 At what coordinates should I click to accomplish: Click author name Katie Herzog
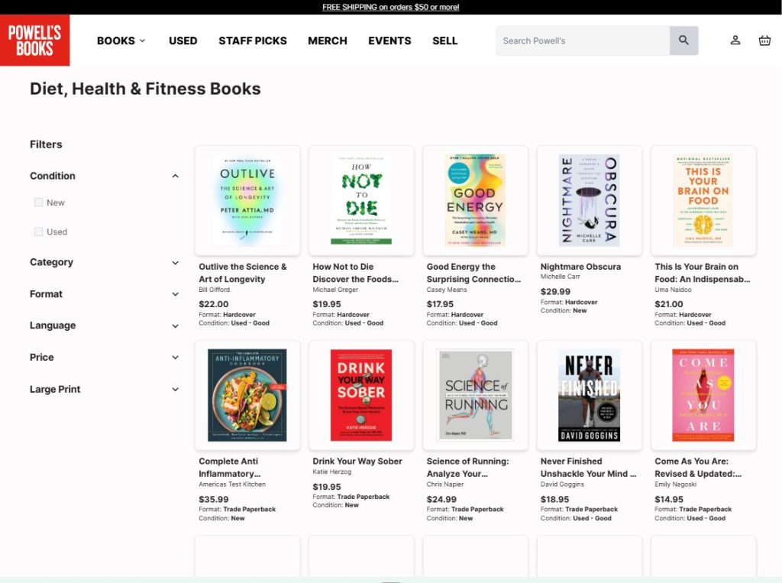331,471
